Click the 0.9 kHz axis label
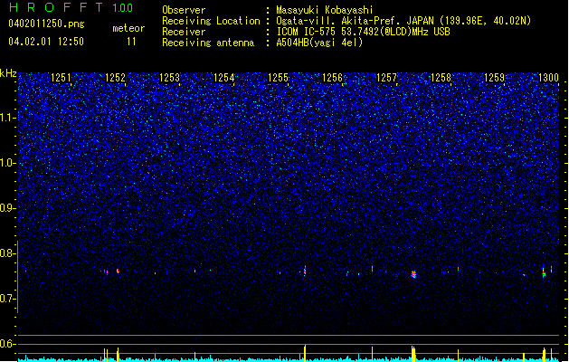This screenshot has height=362, width=569. (x=7, y=208)
